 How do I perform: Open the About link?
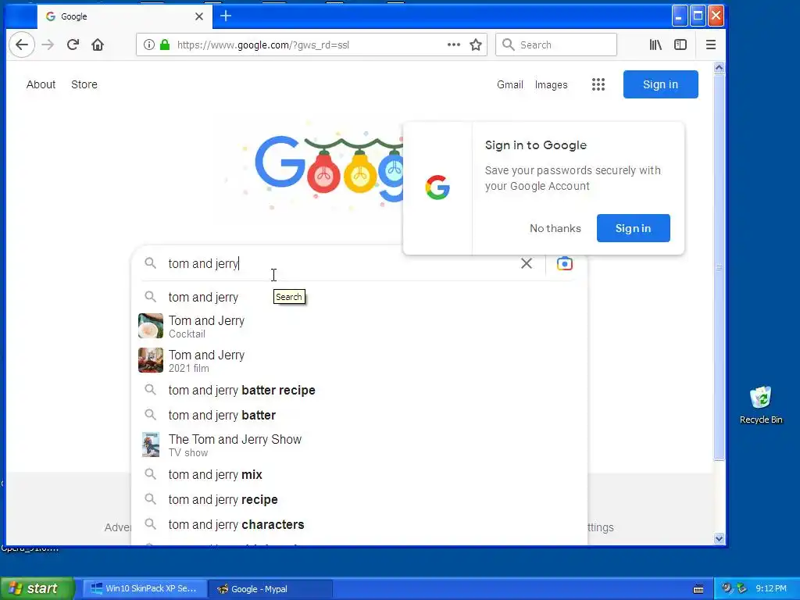coord(41,84)
